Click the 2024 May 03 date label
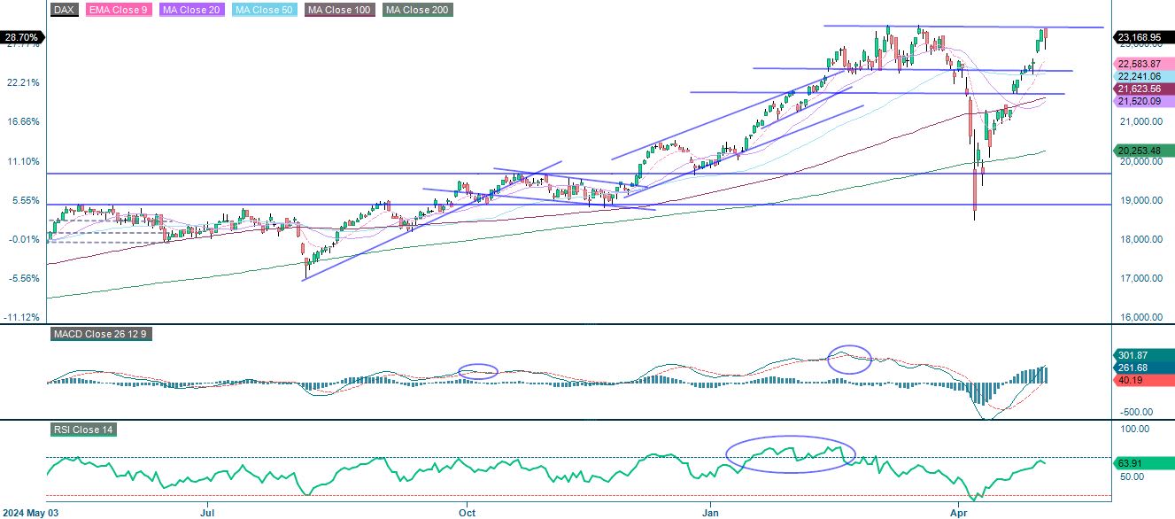Viewport: 1175px width, 519px height. [30, 512]
